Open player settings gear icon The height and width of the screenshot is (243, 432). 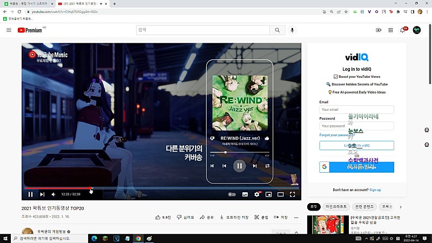tap(256, 194)
